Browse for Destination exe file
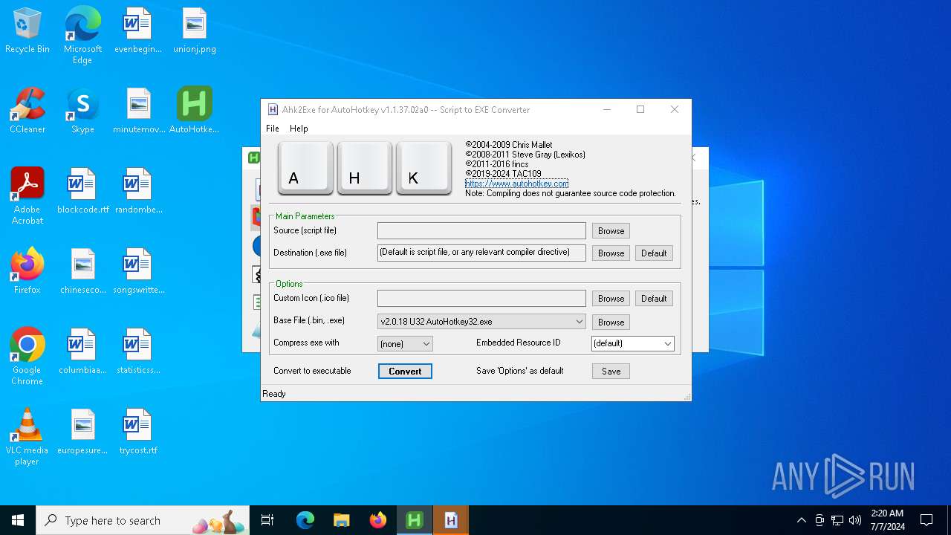951x535 pixels. pyautogui.click(x=611, y=253)
